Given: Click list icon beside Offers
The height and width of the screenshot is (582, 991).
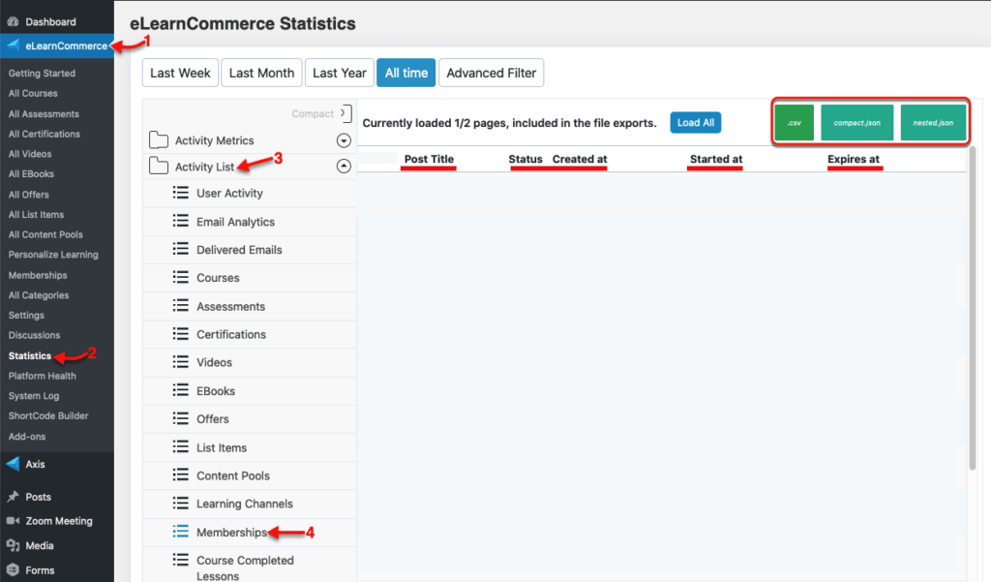Looking at the screenshot, I should click(x=181, y=418).
